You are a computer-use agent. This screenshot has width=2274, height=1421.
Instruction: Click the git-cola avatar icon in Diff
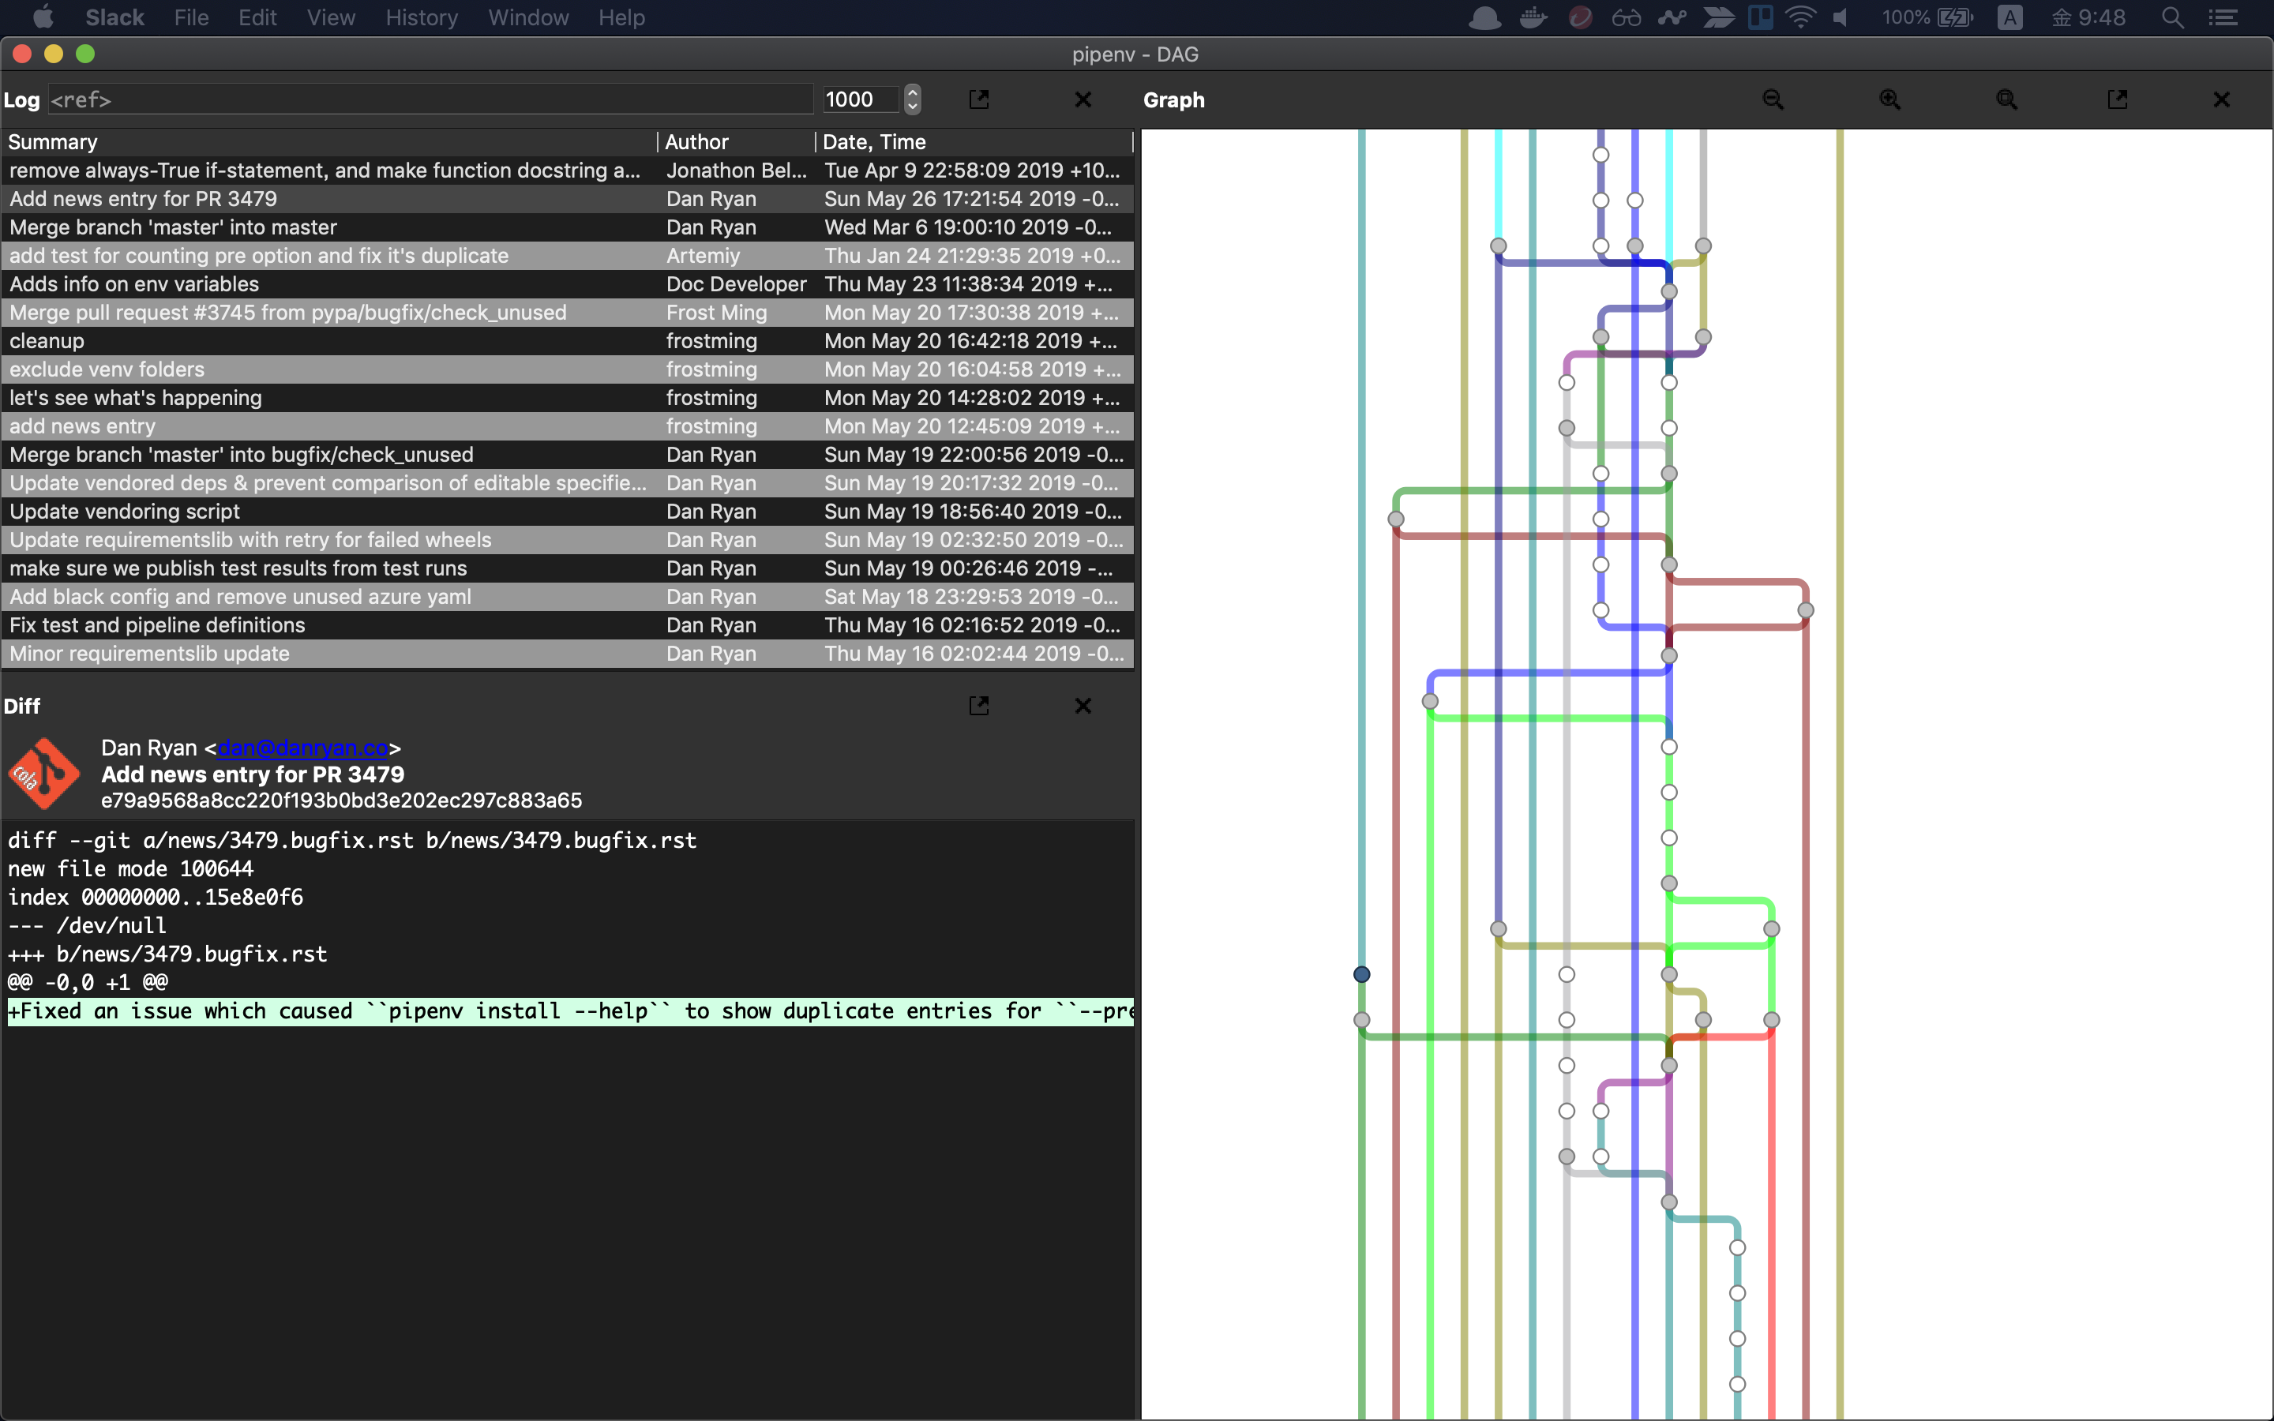point(43,774)
